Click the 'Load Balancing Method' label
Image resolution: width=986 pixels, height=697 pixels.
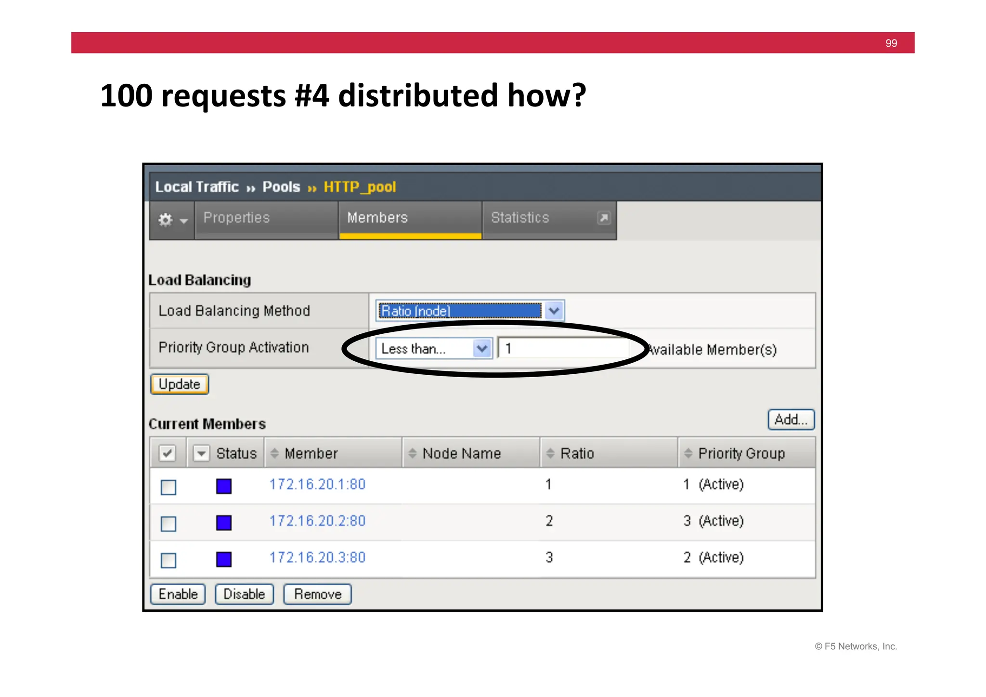point(234,311)
